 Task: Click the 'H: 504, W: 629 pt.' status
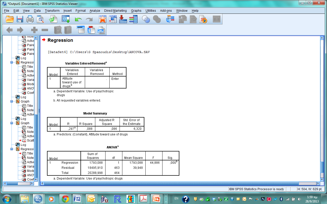pos(310,189)
